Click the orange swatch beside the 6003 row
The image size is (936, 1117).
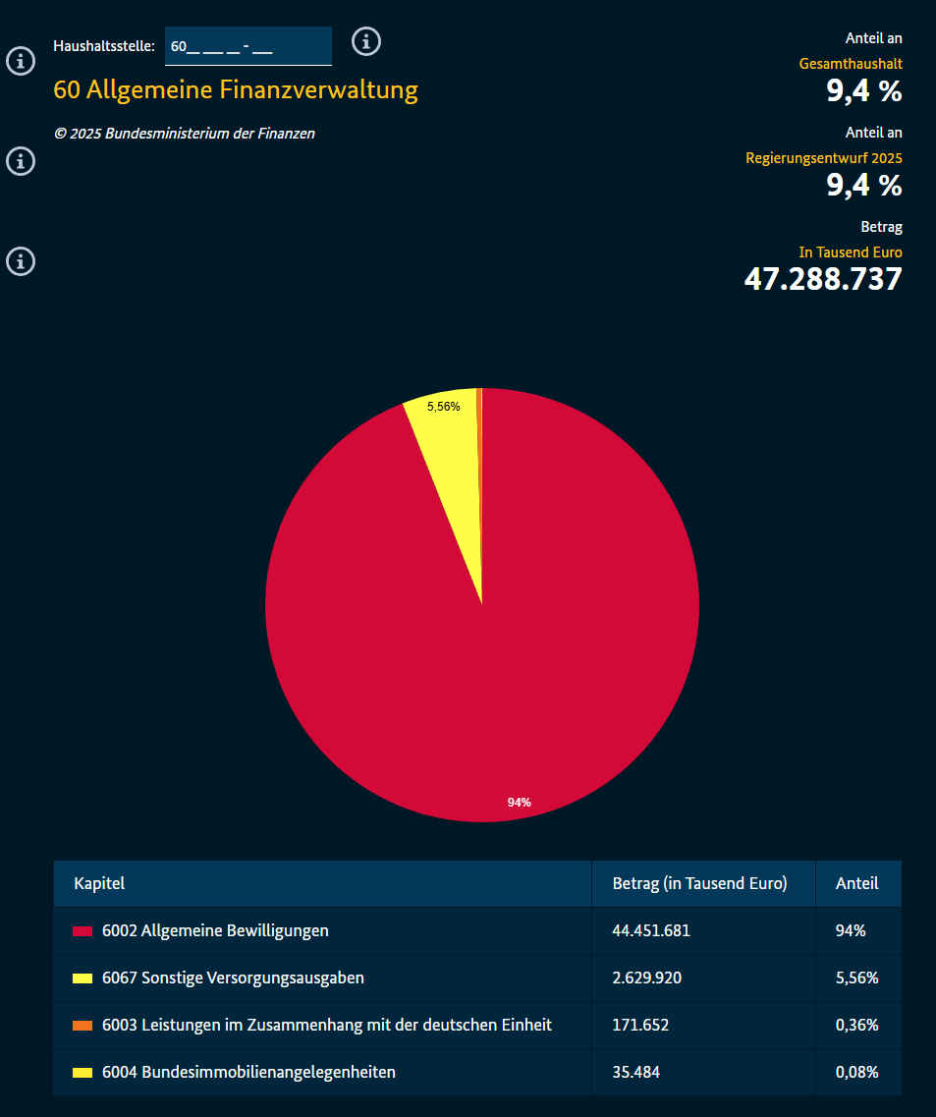point(83,1026)
